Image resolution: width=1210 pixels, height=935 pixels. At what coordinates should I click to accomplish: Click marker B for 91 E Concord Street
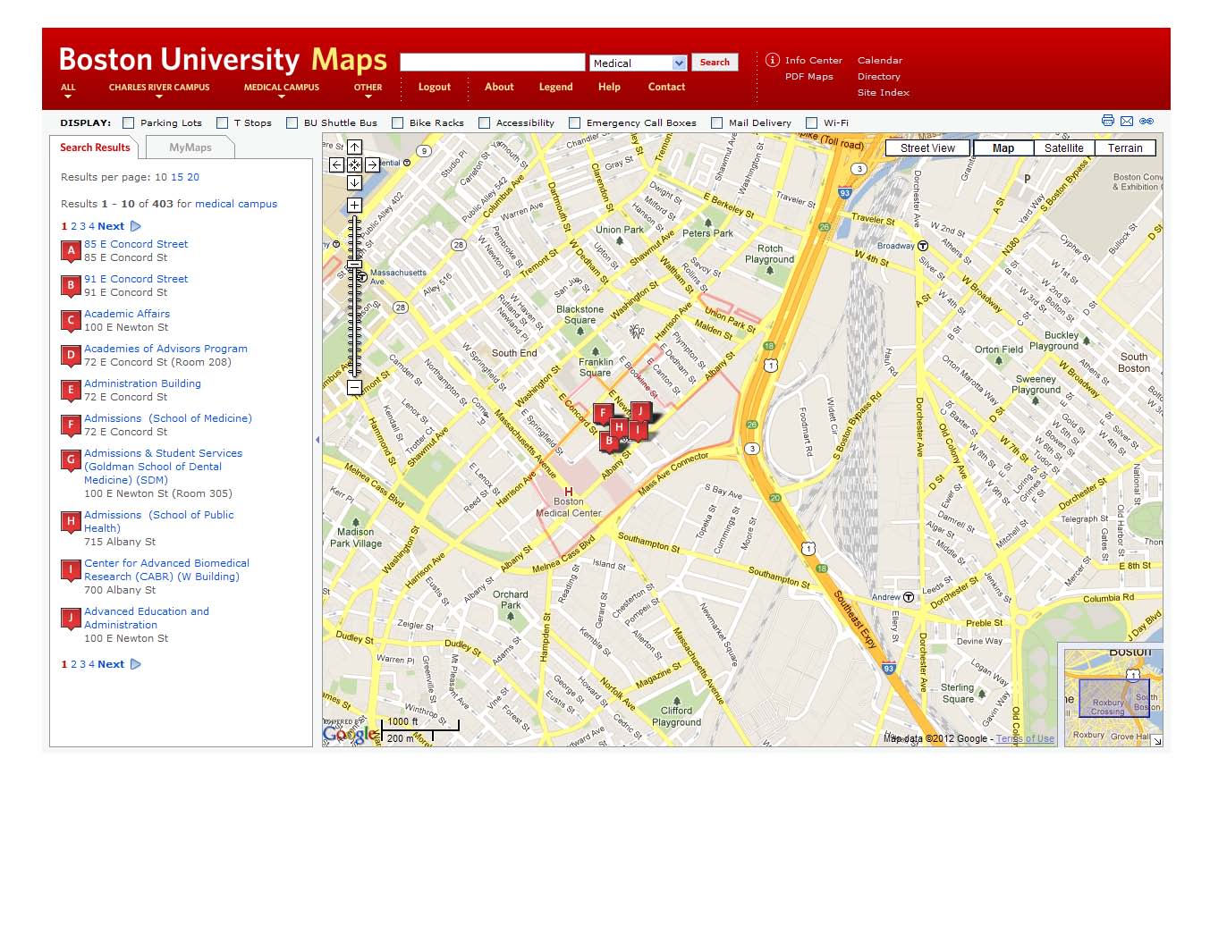(71, 287)
